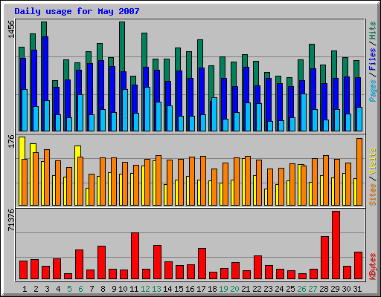381x297 pixels.
Task: Click the blue "Files" legend label
Action: coord(373,59)
